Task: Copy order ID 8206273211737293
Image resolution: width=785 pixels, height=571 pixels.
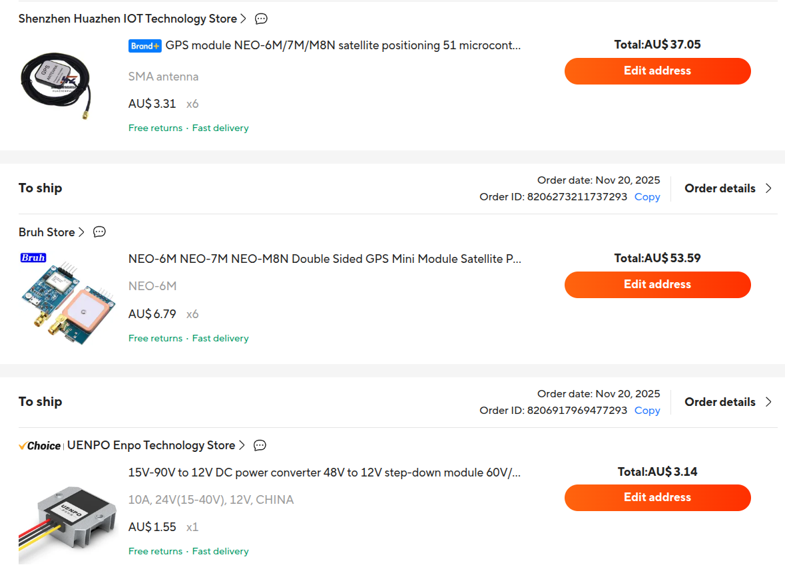Action: point(647,197)
